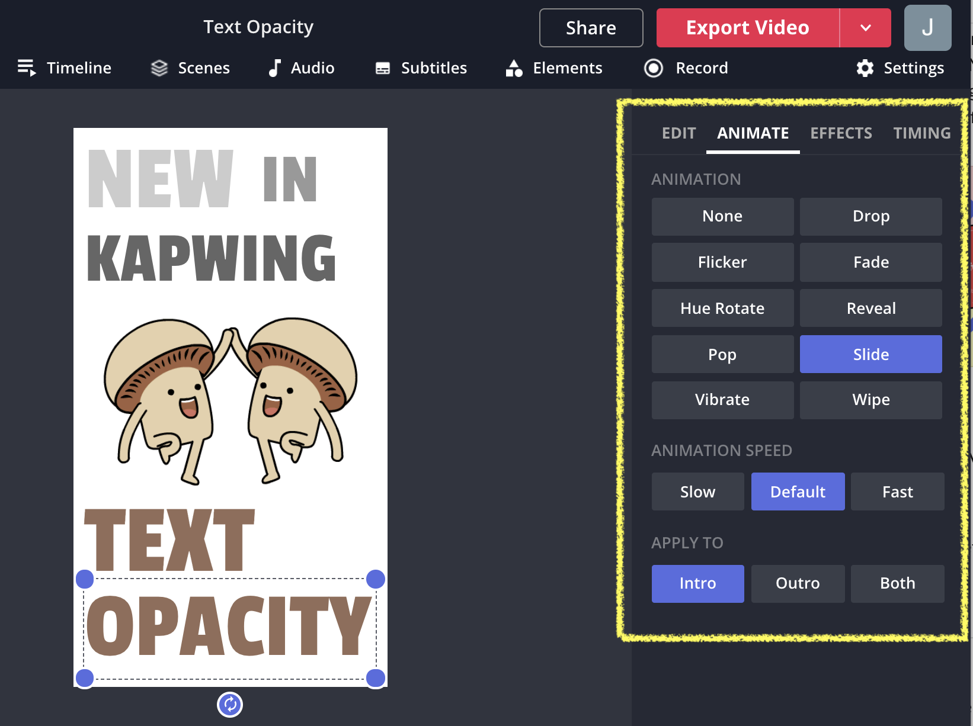Apply animation to Outro only

click(798, 583)
